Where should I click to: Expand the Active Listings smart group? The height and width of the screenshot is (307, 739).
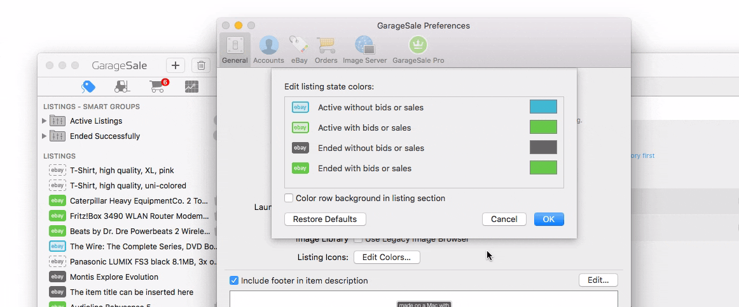[x=45, y=121]
